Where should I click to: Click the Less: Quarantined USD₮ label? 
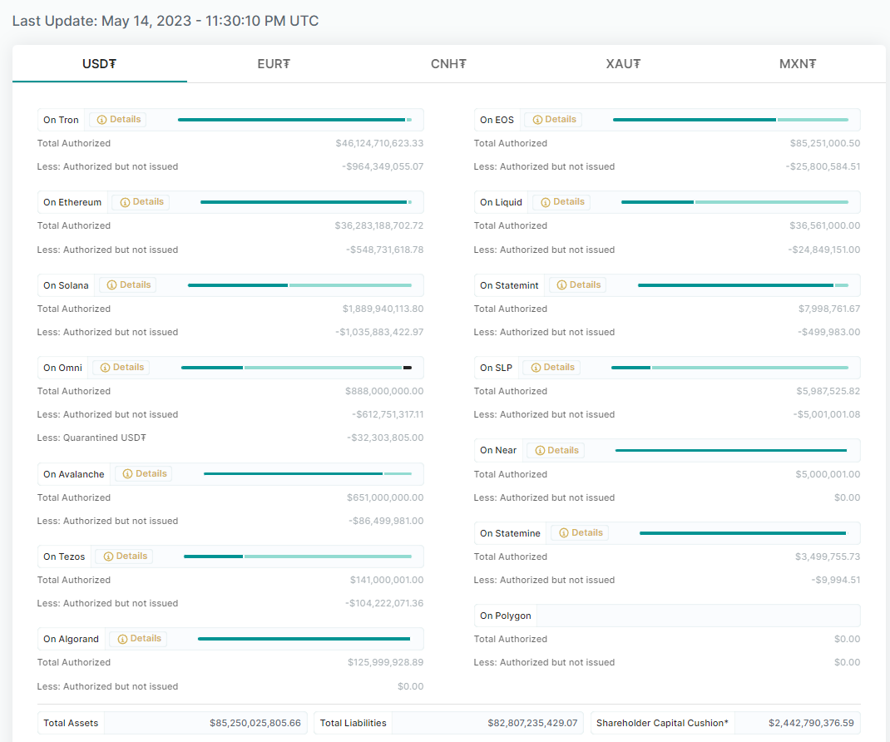pos(91,438)
